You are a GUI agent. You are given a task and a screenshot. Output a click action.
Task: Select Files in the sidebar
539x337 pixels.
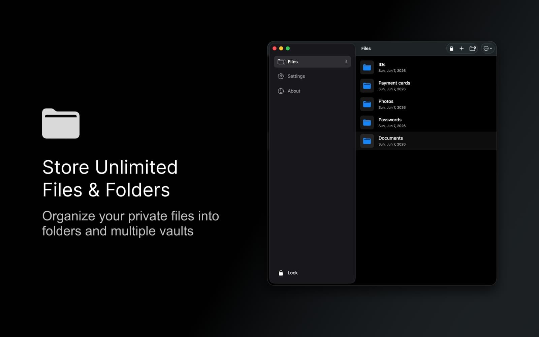[312, 62]
